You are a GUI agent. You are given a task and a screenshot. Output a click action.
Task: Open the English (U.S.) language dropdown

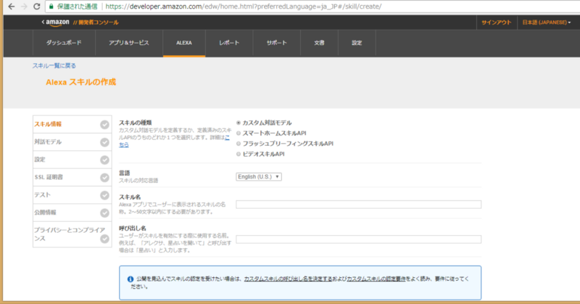(259, 176)
